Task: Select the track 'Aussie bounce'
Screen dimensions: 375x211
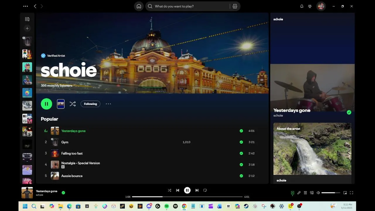Action: click(72, 176)
